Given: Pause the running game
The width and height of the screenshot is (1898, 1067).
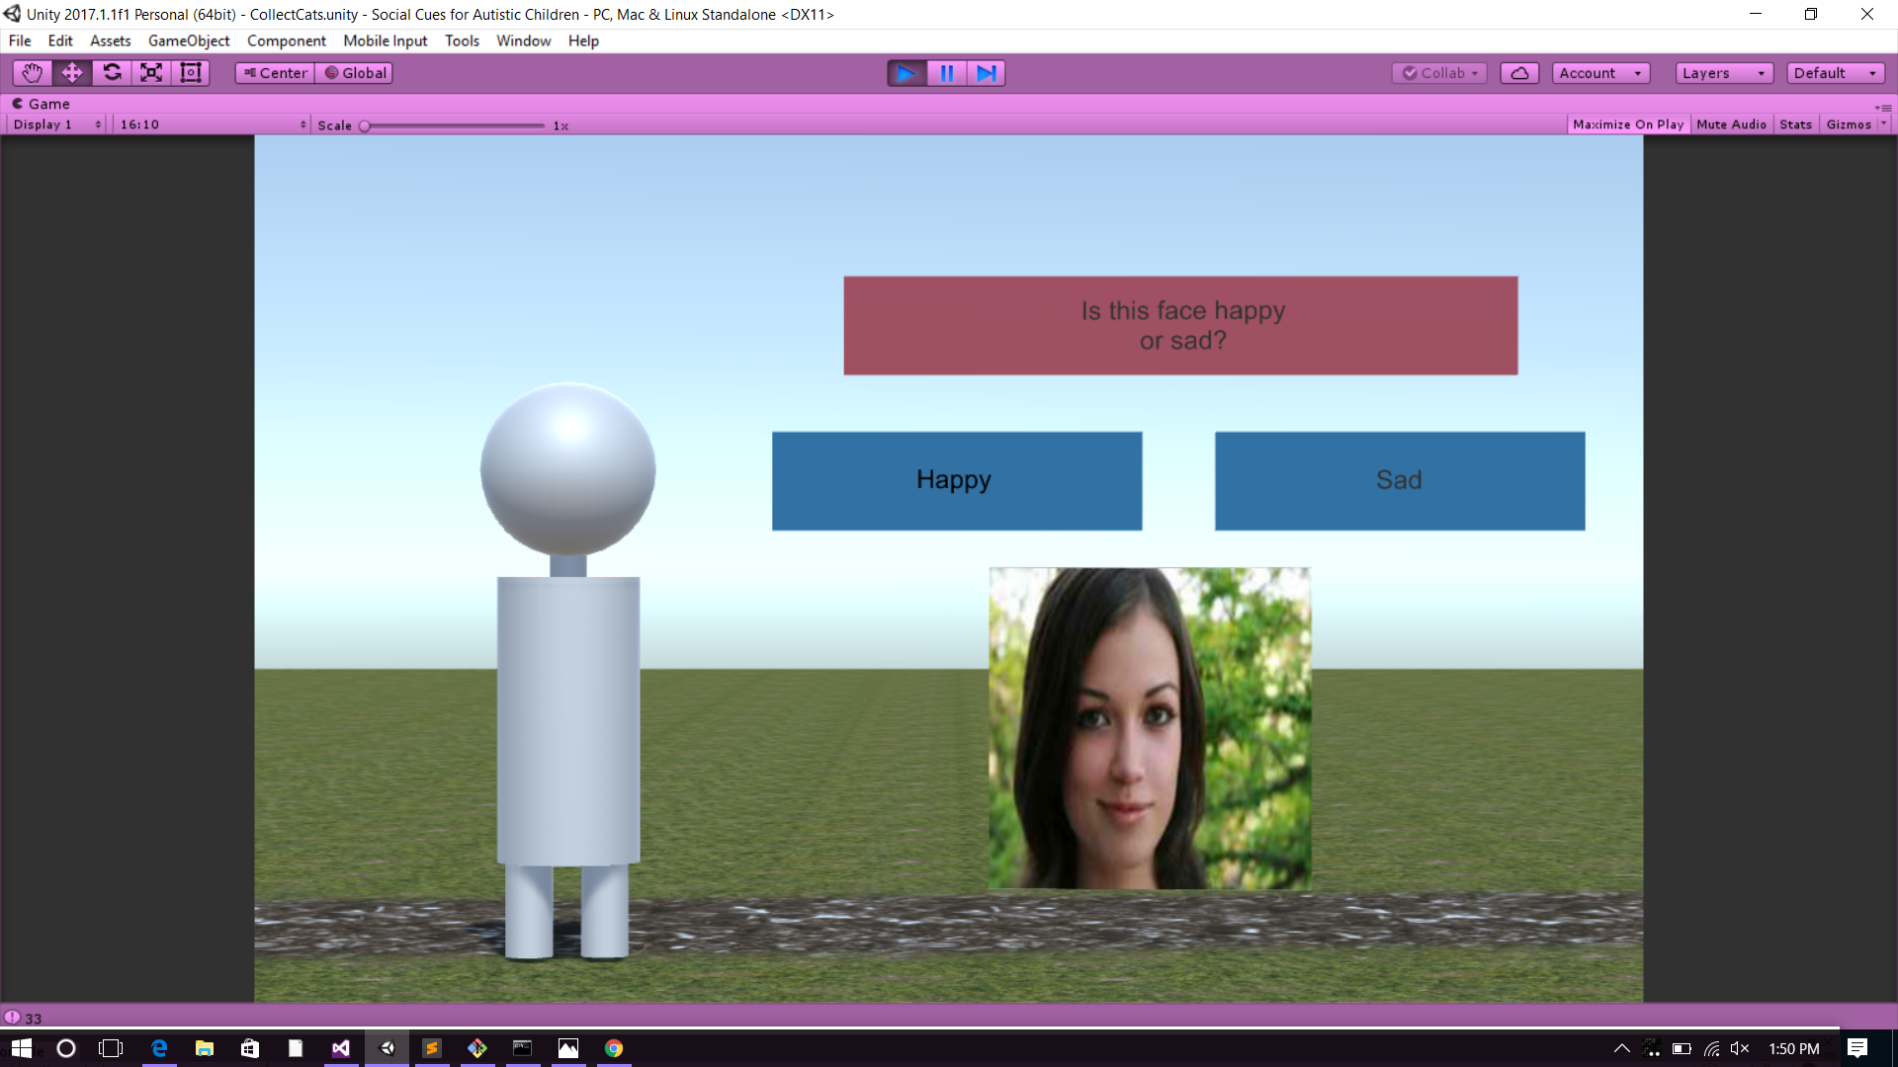Looking at the screenshot, I should [946, 73].
